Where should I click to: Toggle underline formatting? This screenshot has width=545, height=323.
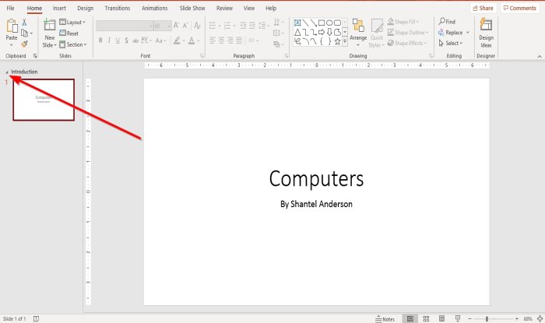[118, 40]
